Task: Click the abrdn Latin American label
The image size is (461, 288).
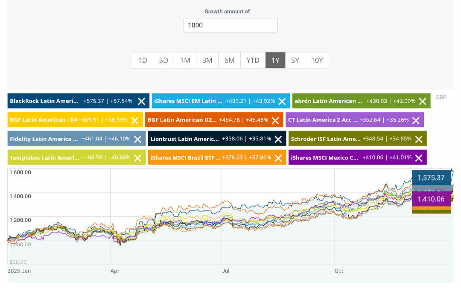Action: point(328,101)
